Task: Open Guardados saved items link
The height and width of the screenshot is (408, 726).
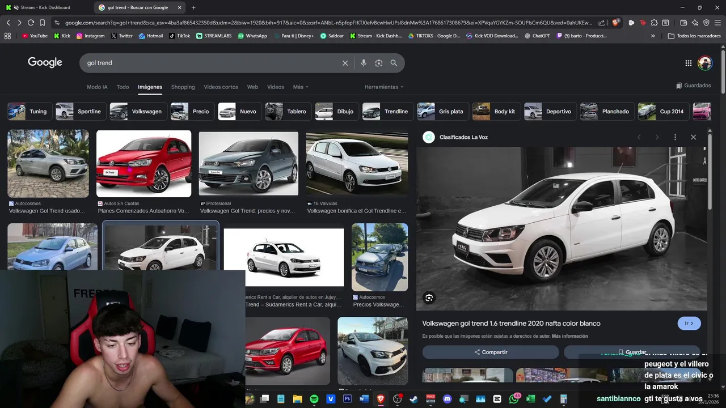Action: (694, 86)
